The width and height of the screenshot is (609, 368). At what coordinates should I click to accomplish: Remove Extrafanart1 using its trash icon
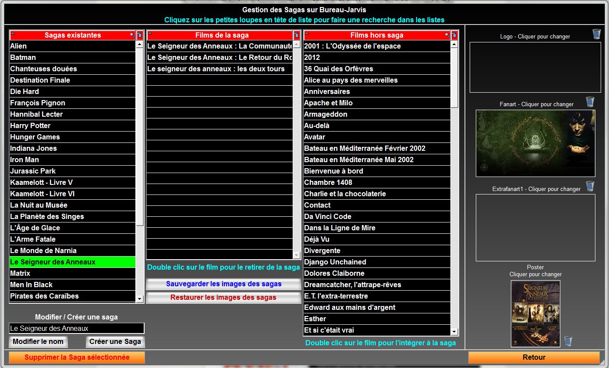(590, 187)
